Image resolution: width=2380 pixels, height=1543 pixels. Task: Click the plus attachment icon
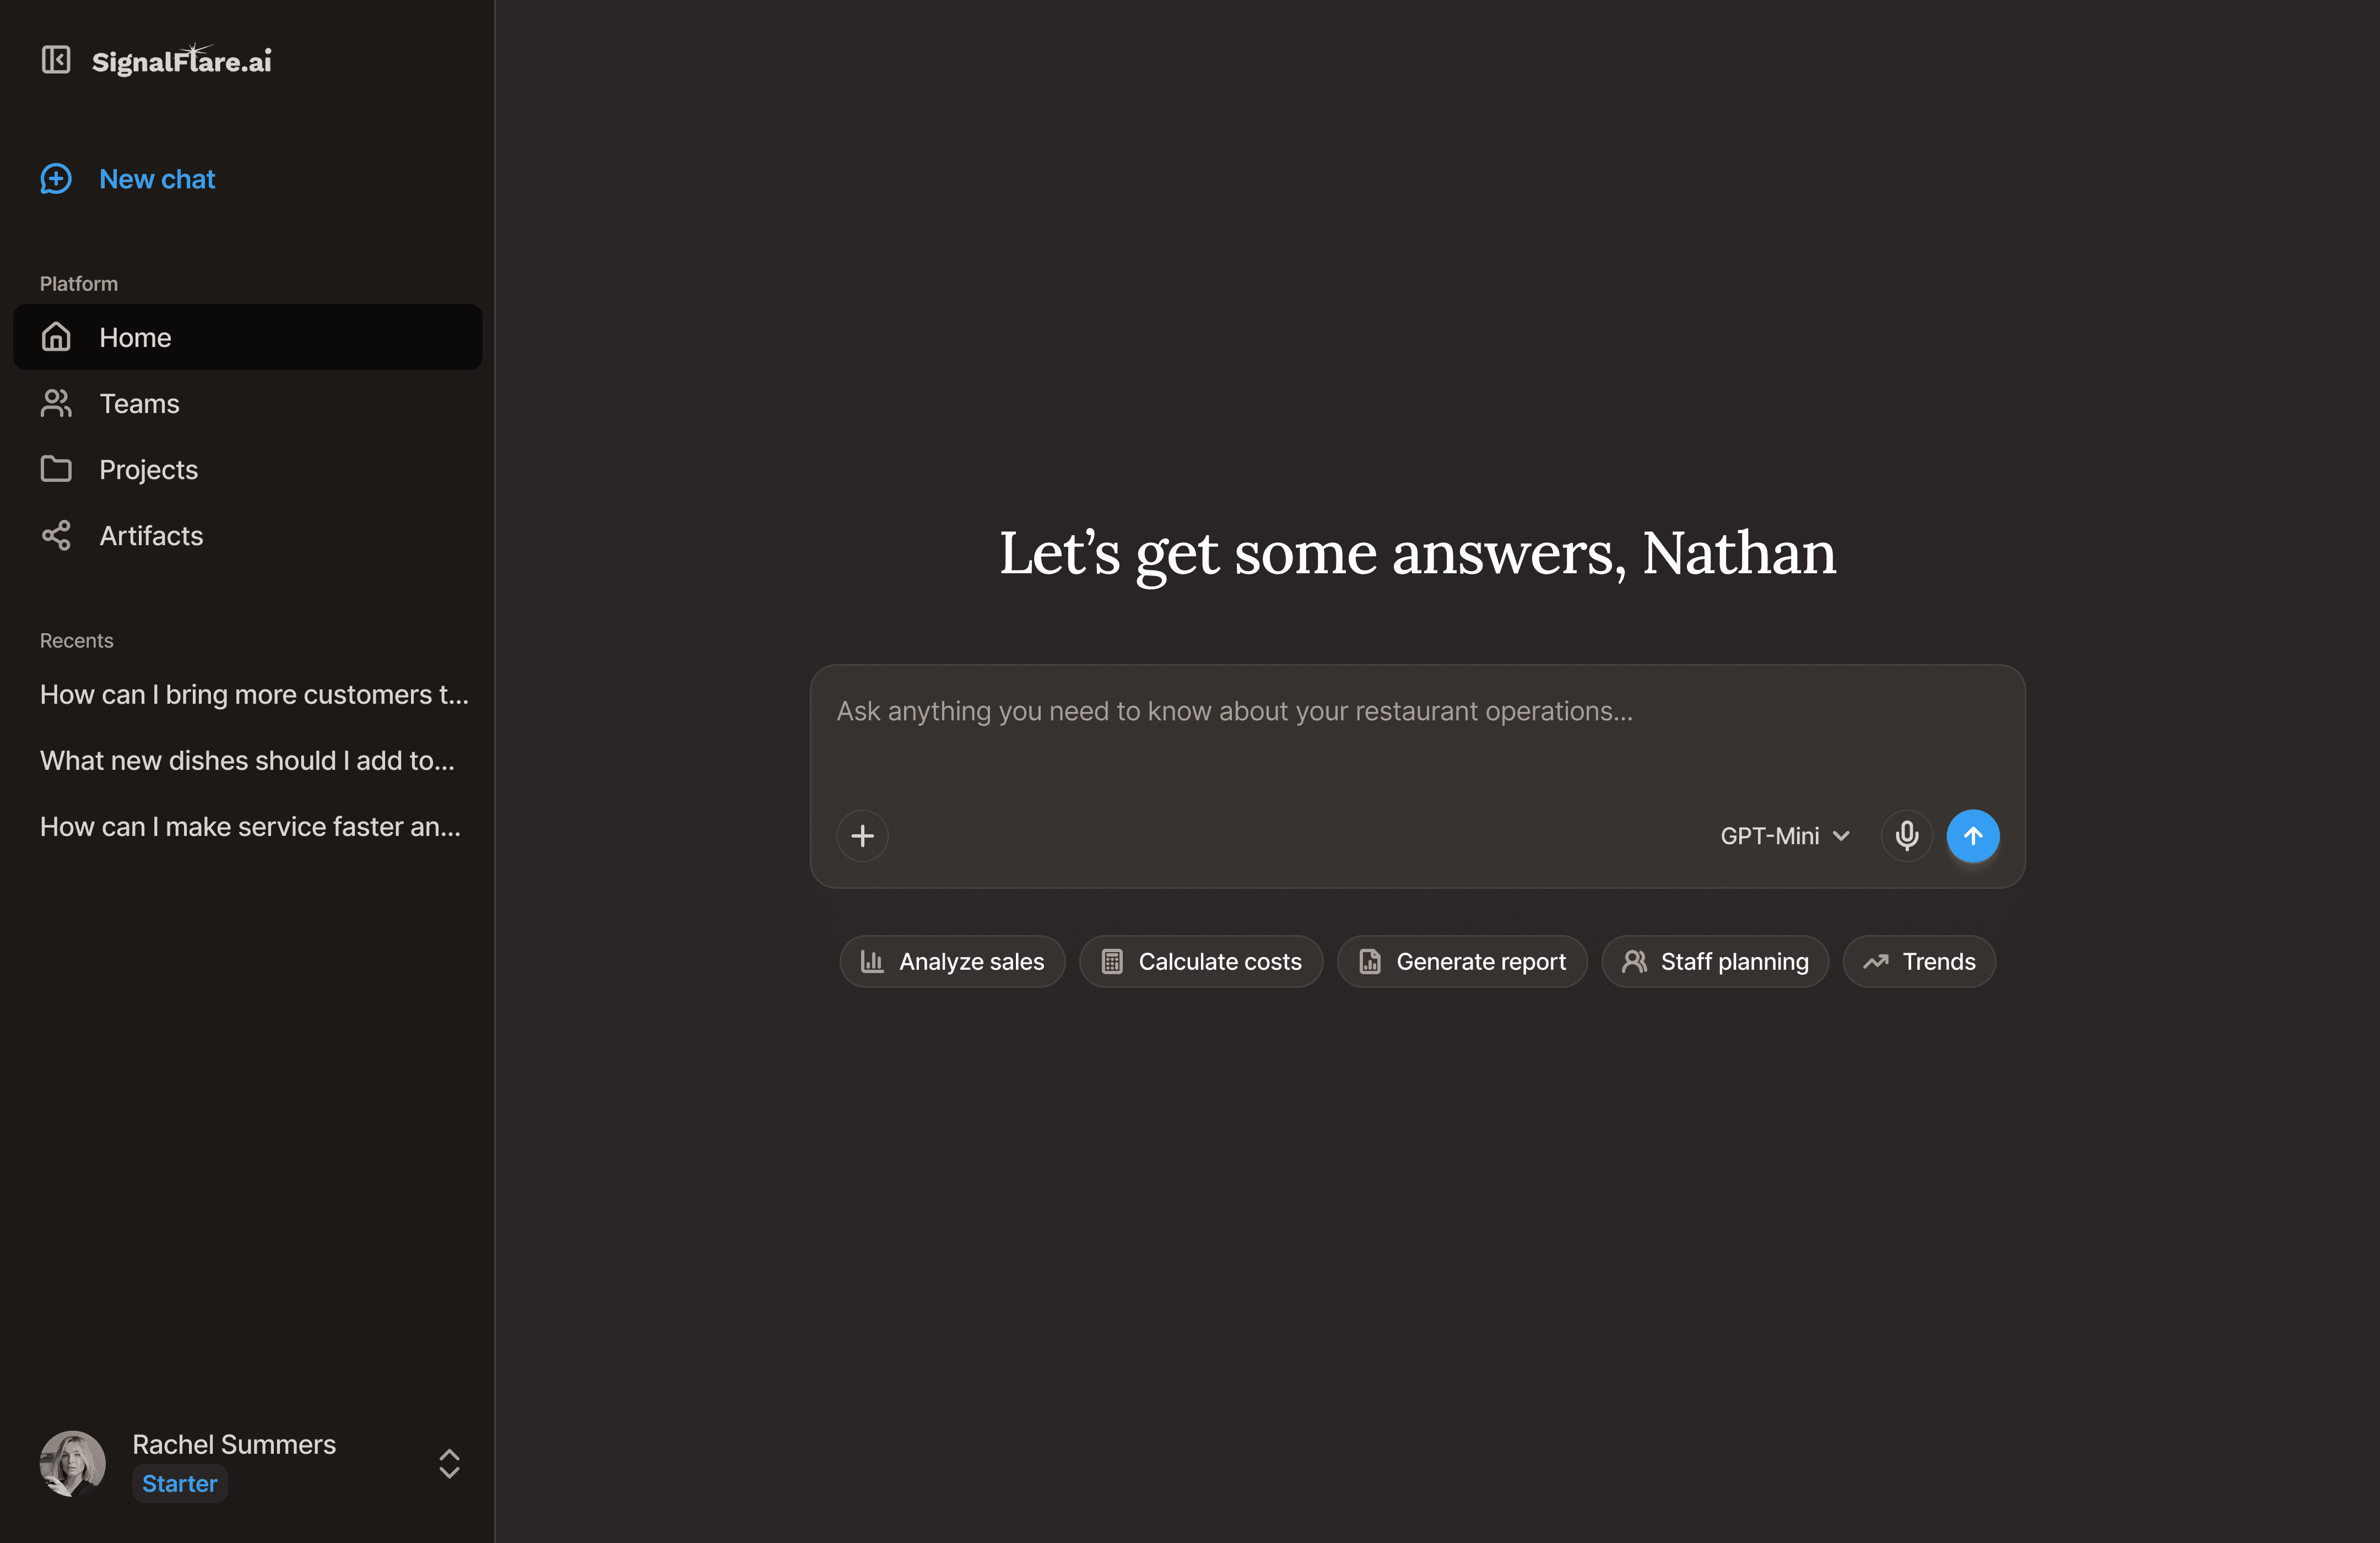point(862,835)
